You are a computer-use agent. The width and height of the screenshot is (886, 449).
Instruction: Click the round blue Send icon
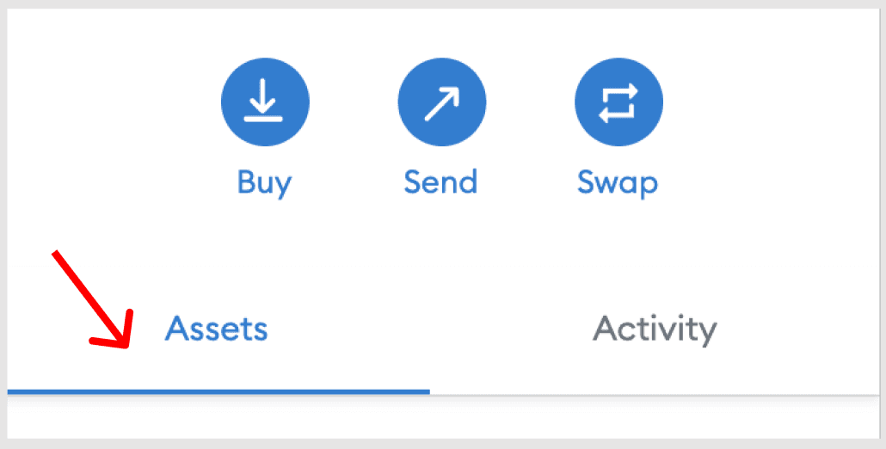[442, 102]
